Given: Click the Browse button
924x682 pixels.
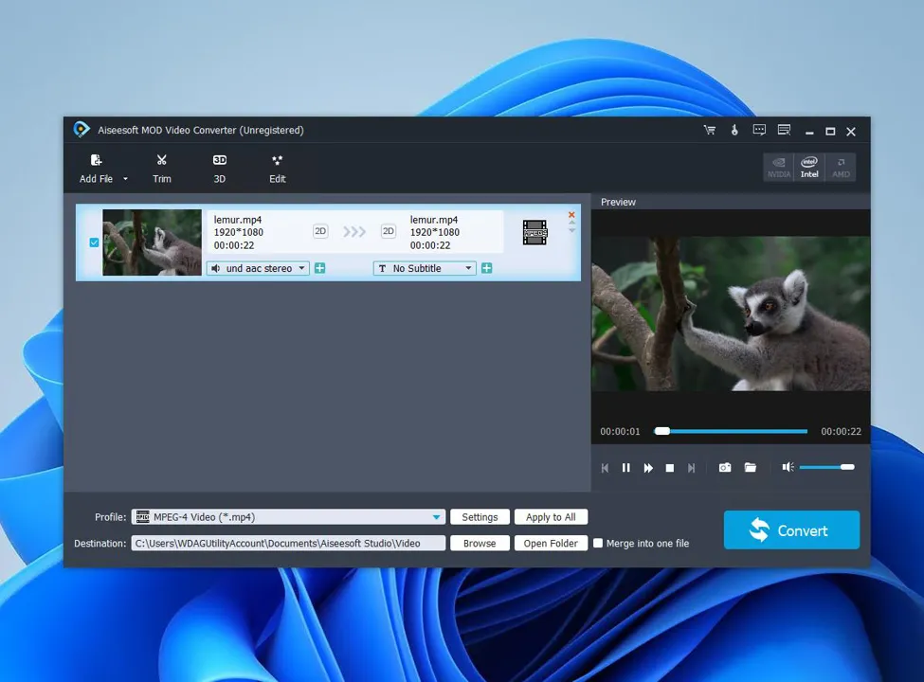Looking at the screenshot, I should coord(480,543).
